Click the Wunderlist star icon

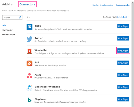[x=29, y=51]
